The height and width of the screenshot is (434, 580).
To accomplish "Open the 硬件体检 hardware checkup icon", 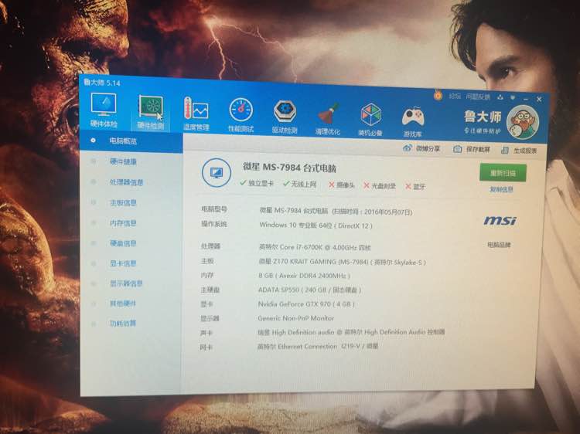I will 104,110.
